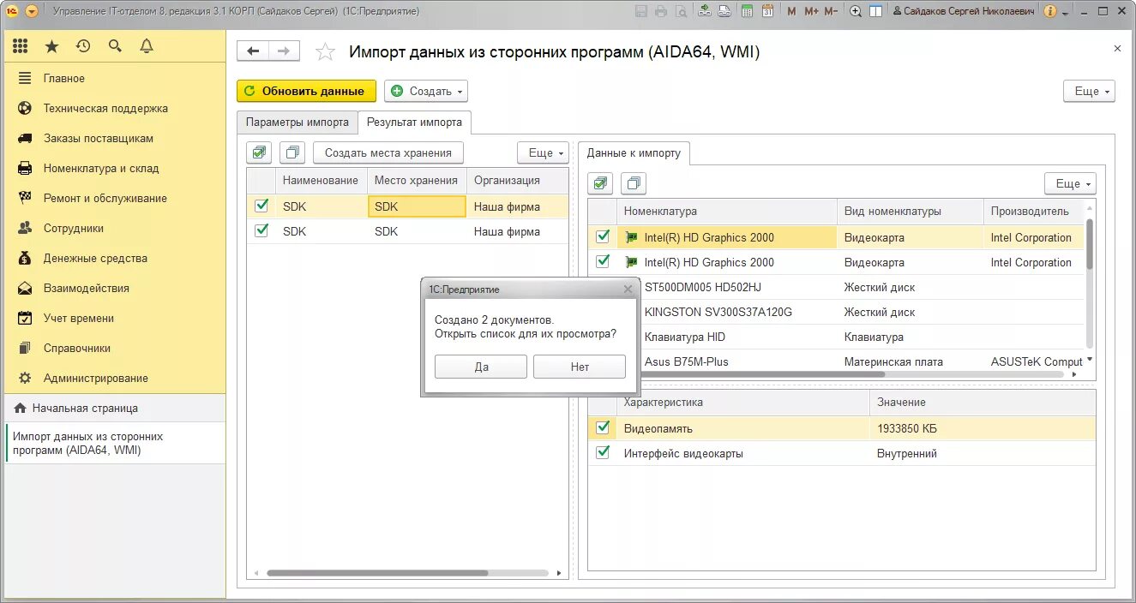
Task: Click Нет in the dialog
Action: (580, 367)
